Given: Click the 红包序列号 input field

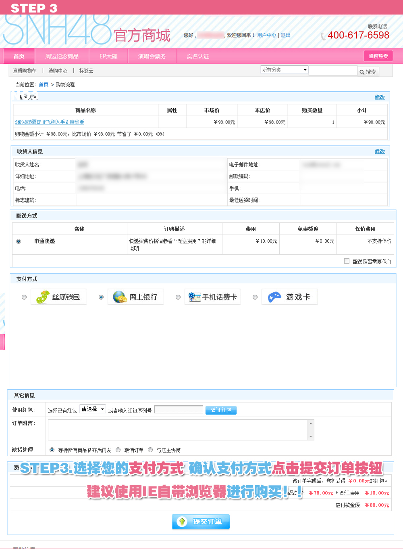Looking at the screenshot, I should pyautogui.click(x=179, y=409).
